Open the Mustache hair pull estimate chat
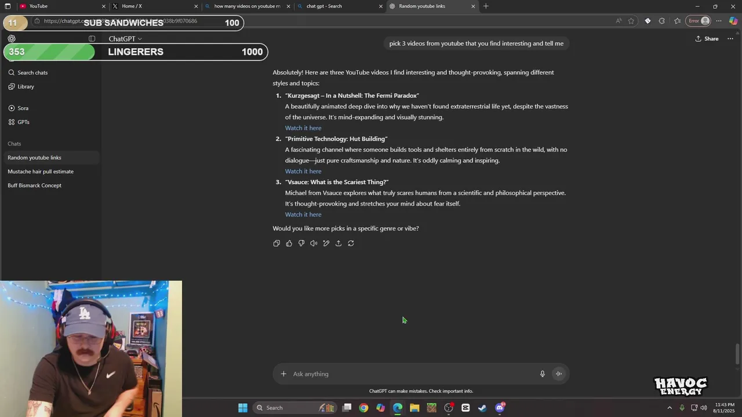This screenshot has height=417, width=742. coord(50,171)
